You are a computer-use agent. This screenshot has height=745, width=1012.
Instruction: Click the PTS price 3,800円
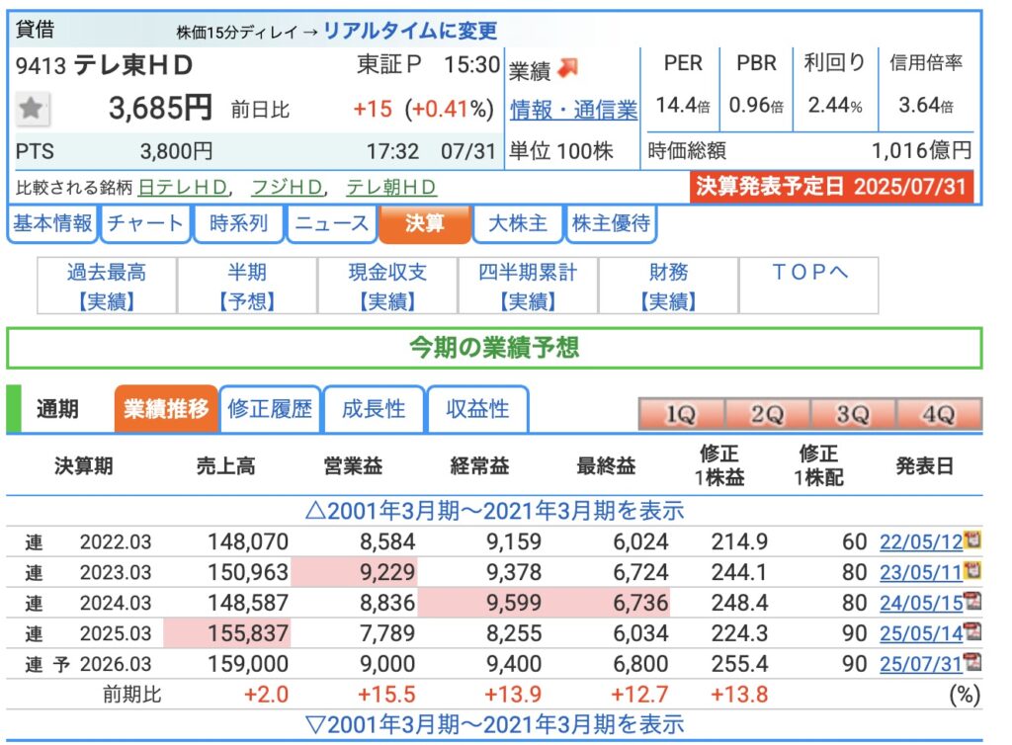(x=176, y=151)
